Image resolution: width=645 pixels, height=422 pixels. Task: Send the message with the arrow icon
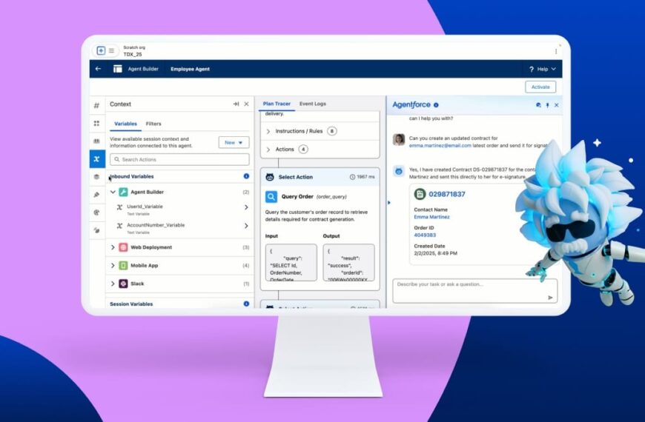[550, 298]
